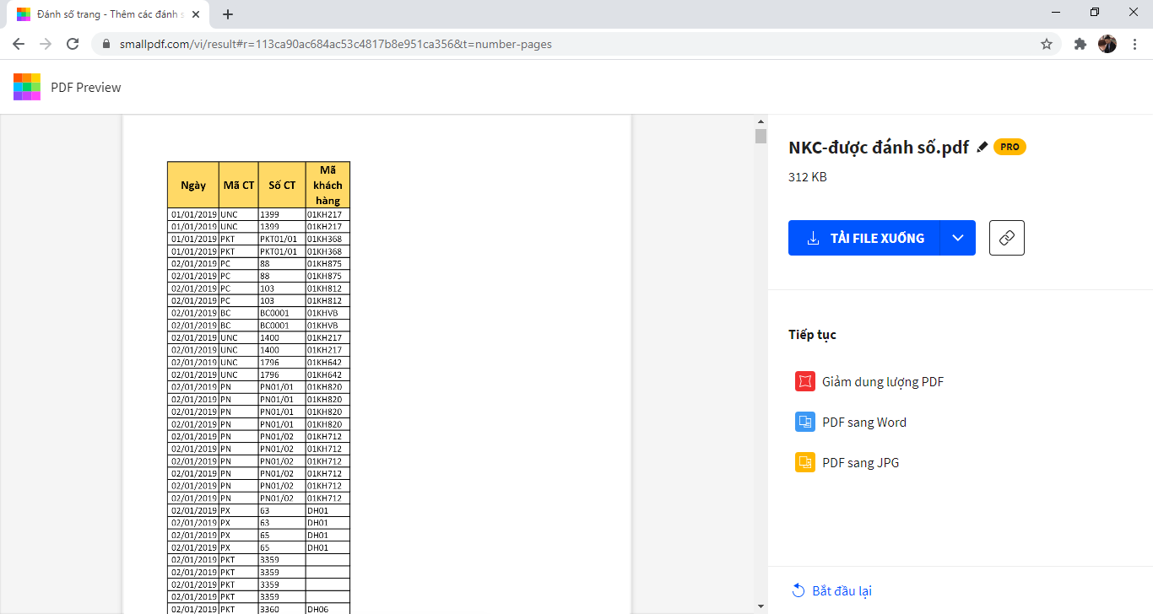
Task: Click the copy link icon button
Action: coord(1006,238)
